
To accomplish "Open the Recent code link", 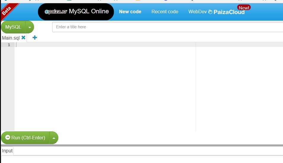I will click(165, 12).
